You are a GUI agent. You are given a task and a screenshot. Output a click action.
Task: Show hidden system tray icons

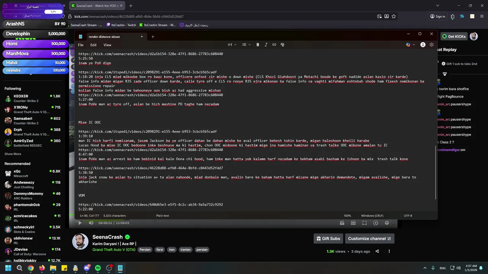[425, 268]
